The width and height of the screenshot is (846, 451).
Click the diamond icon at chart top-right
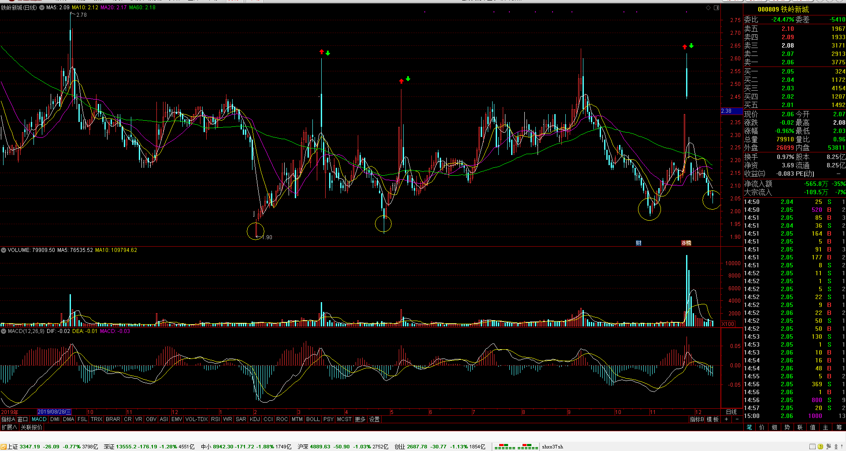(708, 7)
